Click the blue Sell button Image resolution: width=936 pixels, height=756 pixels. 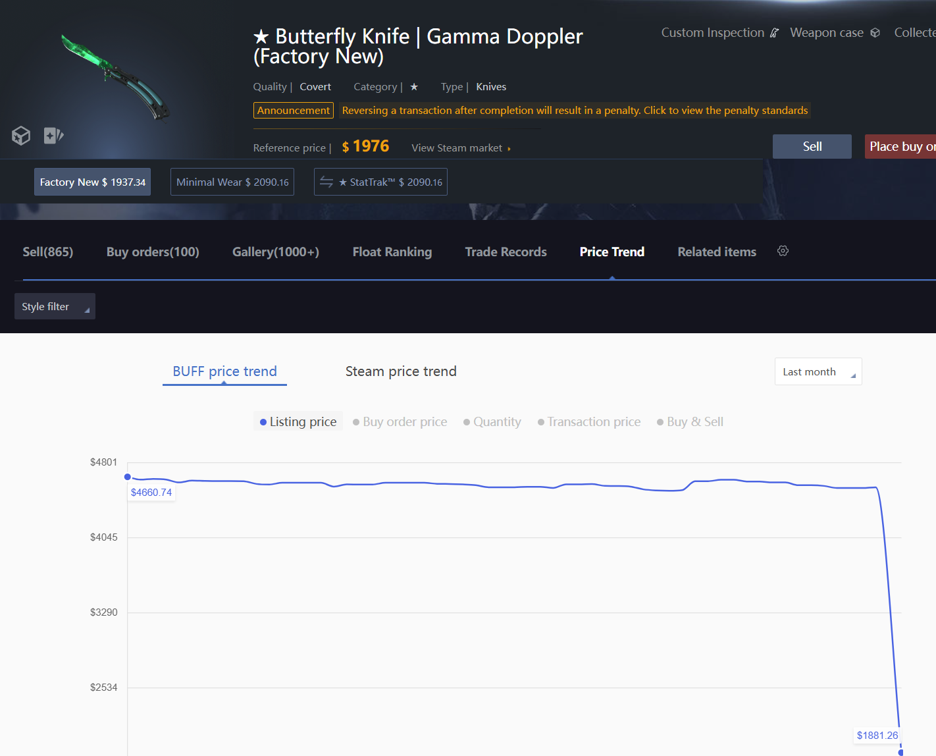pyautogui.click(x=812, y=146)
